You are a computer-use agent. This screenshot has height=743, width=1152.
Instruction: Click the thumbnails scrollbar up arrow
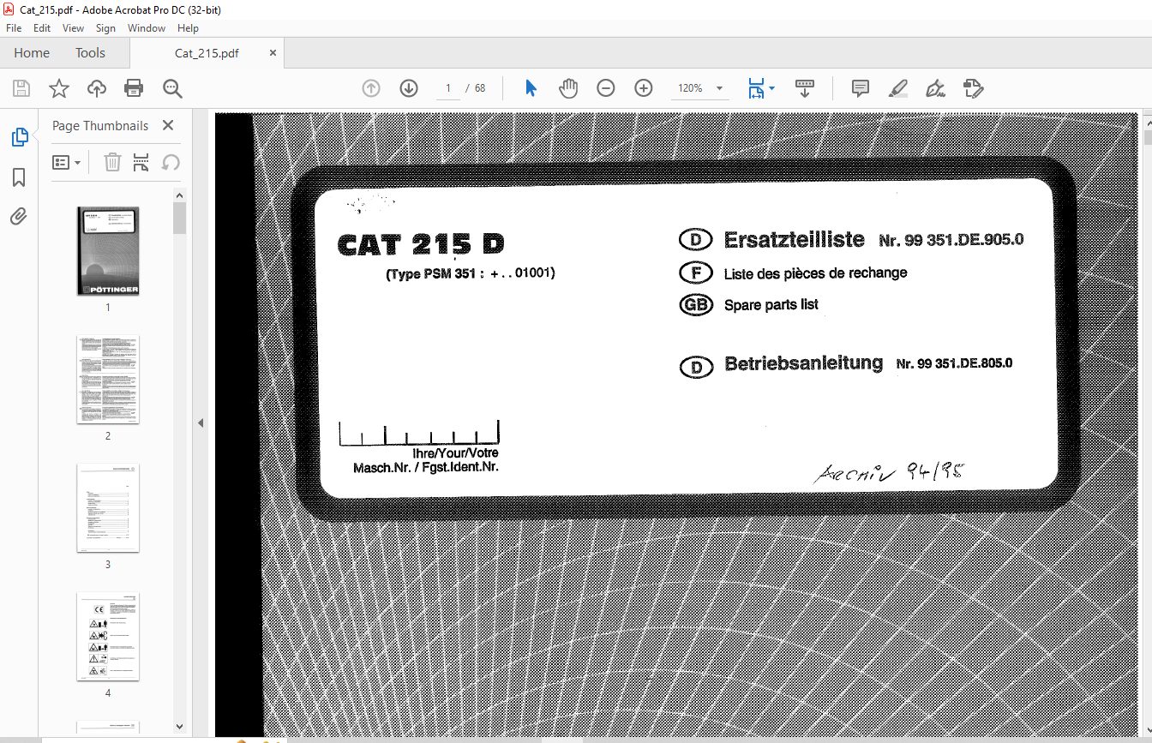tap(179, 195)
